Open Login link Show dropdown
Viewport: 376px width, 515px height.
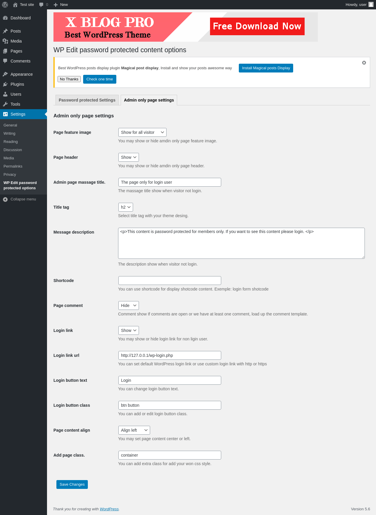(x=129, y=330)
